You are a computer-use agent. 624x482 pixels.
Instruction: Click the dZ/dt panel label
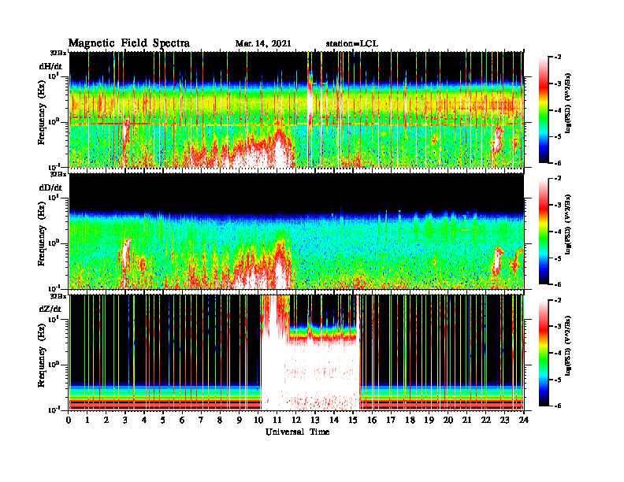(x=50, y=309)
